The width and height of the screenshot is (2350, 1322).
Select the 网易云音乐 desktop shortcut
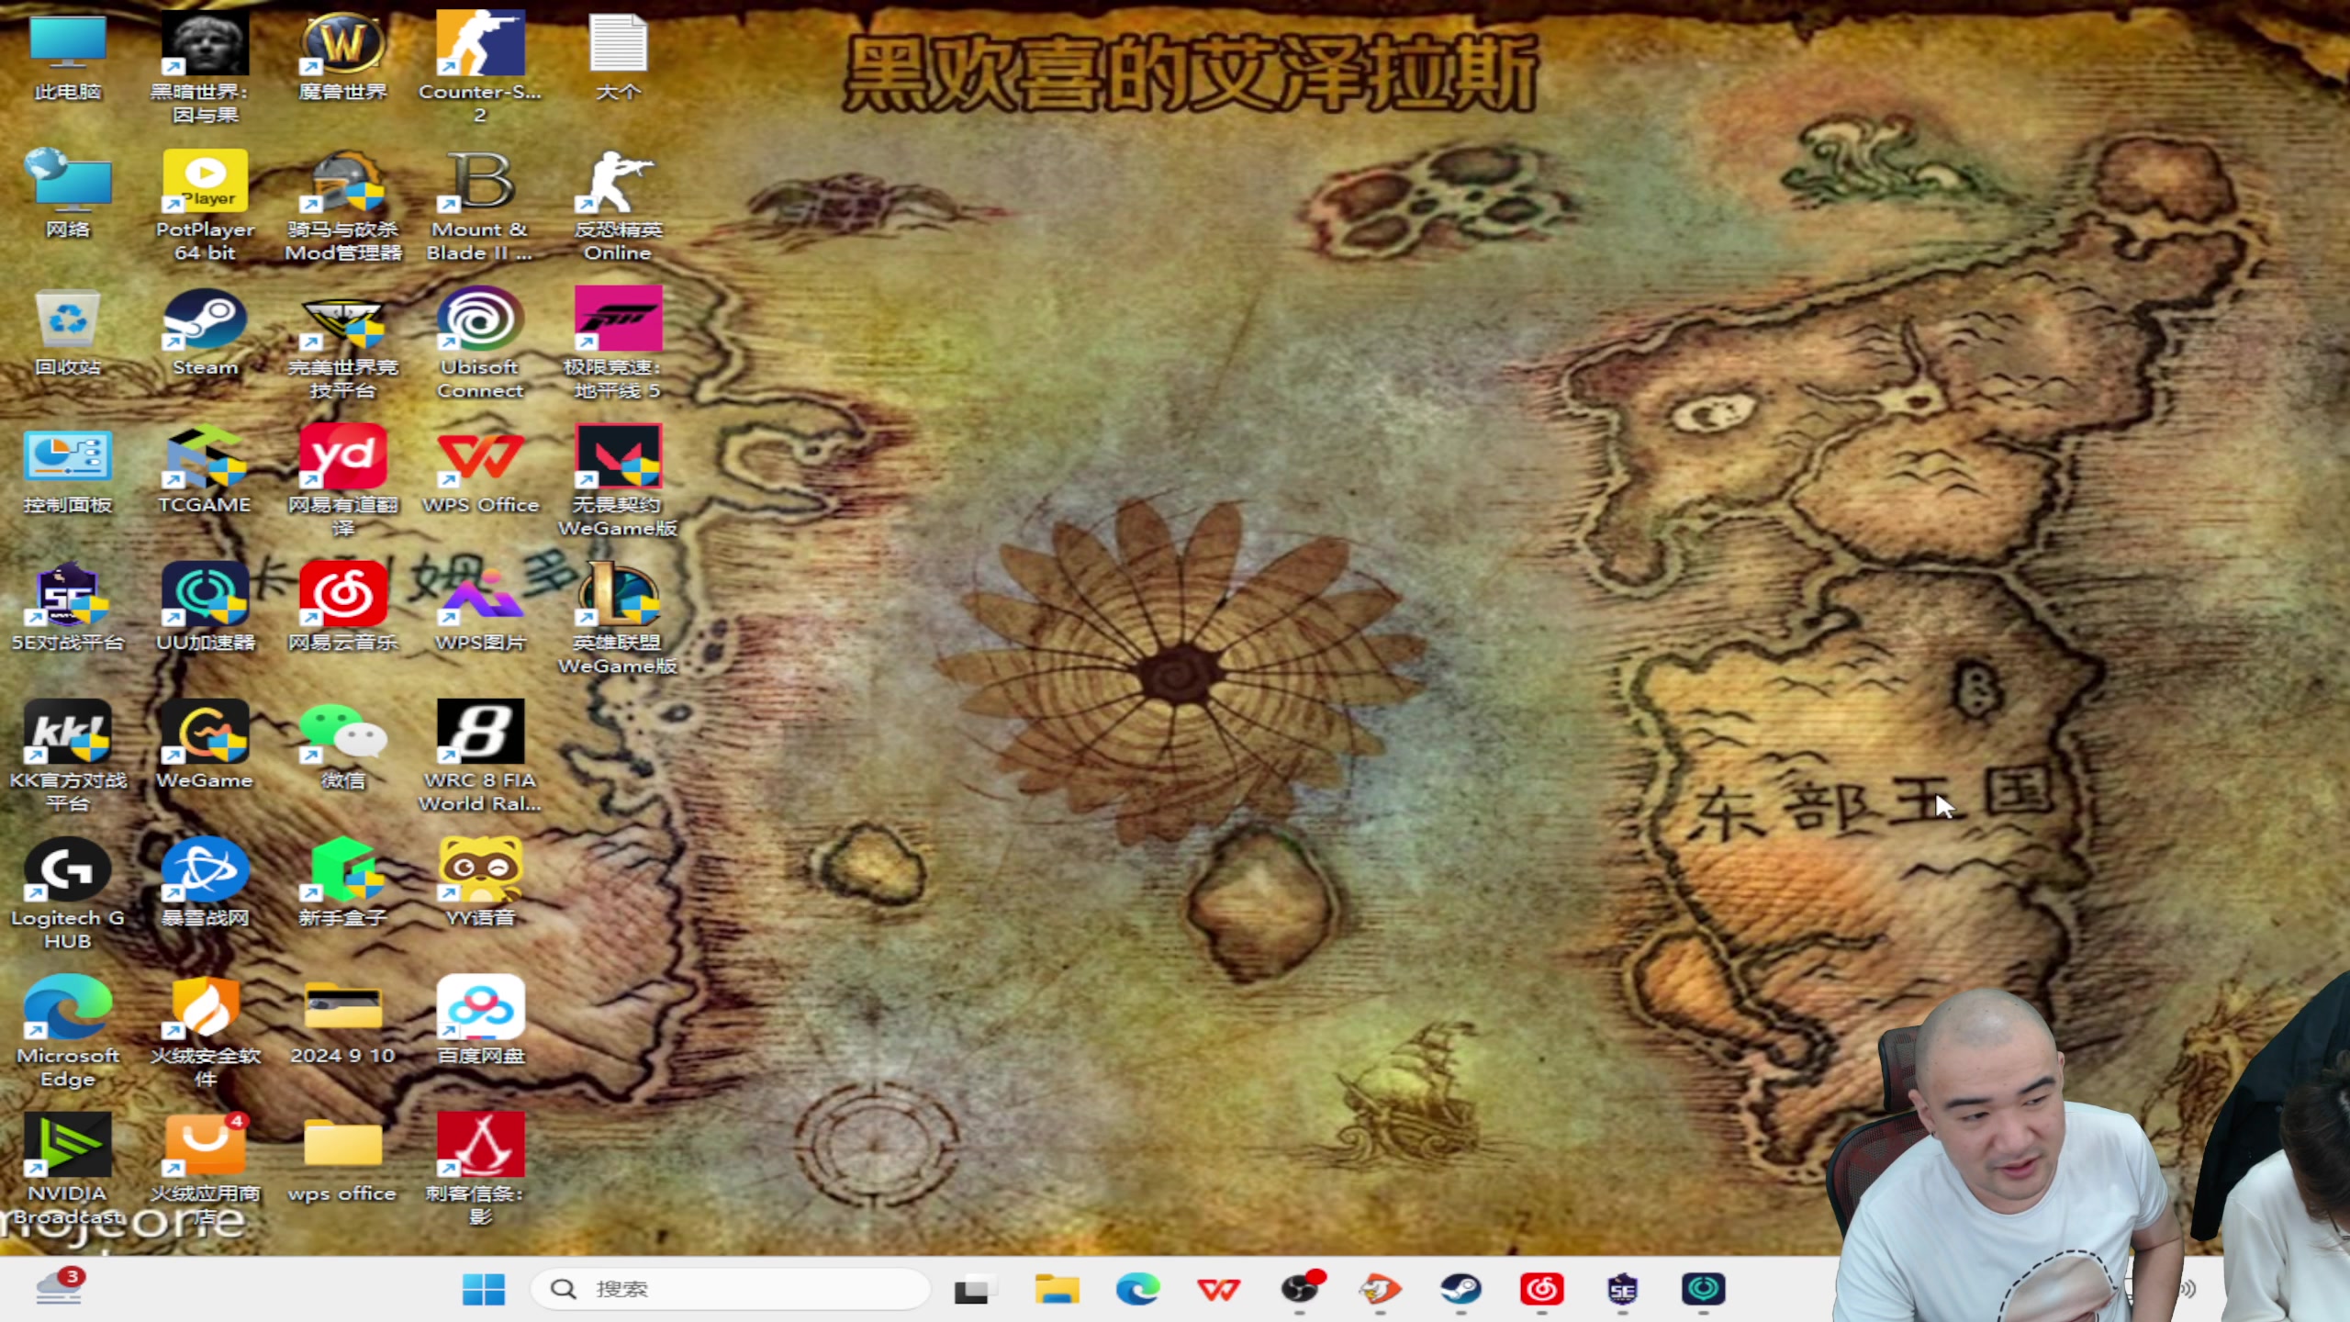(342, 608)
